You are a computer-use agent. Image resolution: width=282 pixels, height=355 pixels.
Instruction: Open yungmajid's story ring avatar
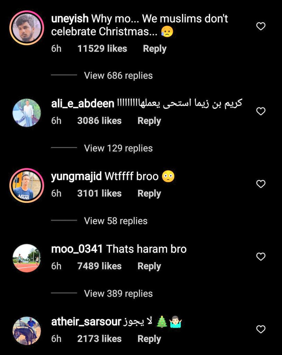click(x=27, y=185)
